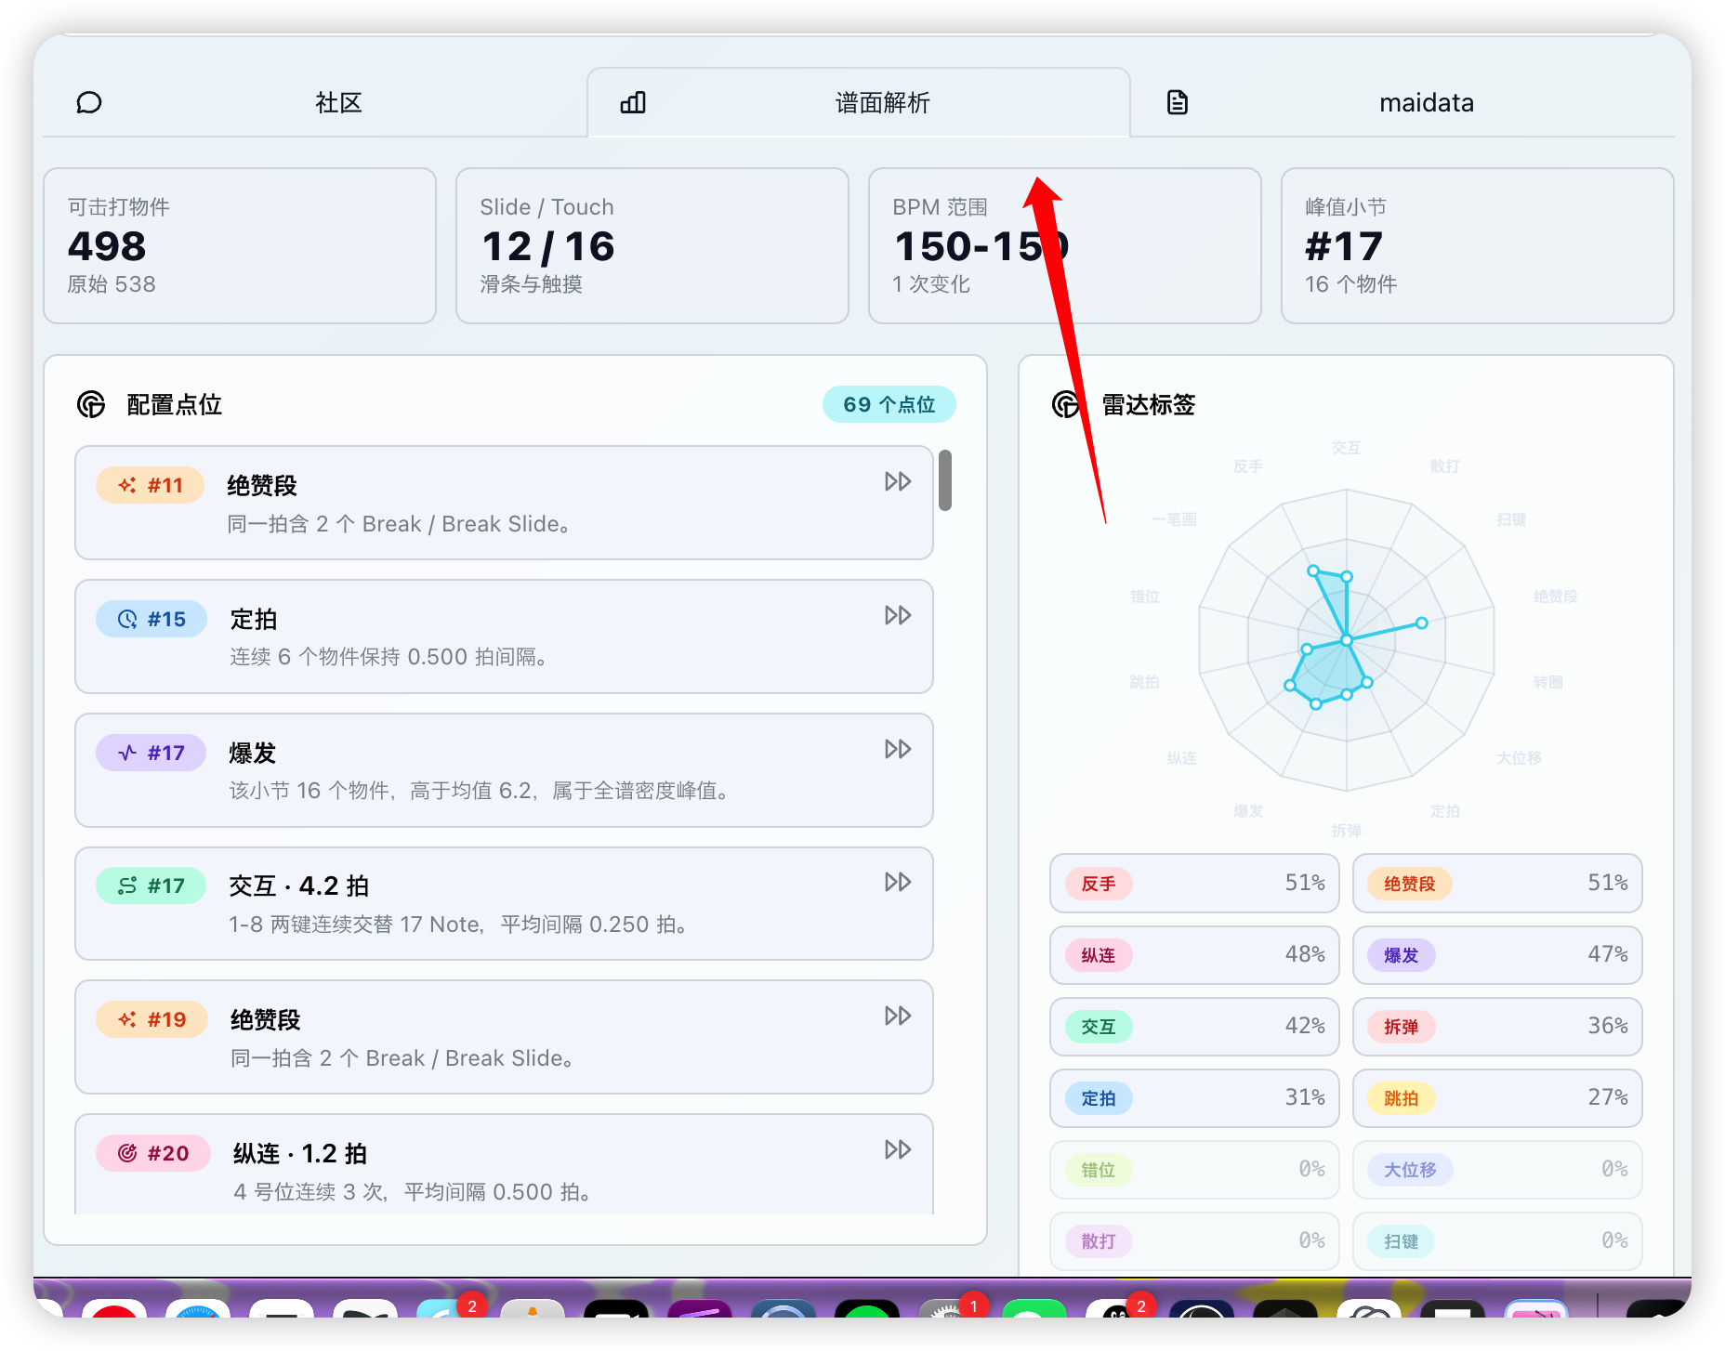Select the 扫键 0% tag
This screenshot has height=1351, width=1725.
click(1497, 1240)
